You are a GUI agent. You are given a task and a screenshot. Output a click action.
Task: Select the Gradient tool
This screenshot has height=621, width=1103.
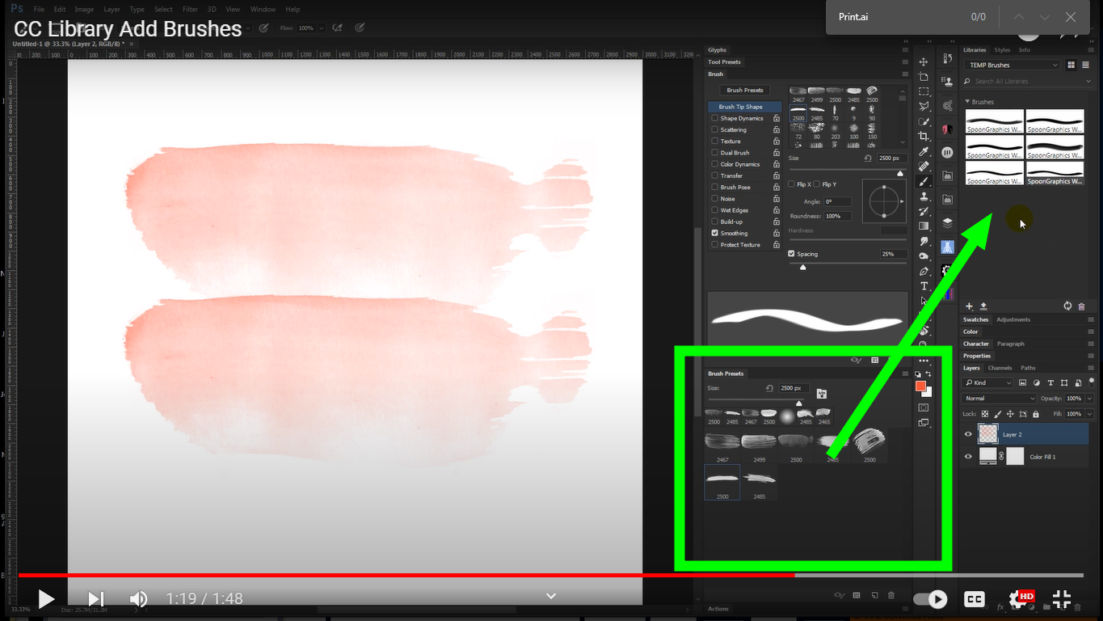coord(924,225)
